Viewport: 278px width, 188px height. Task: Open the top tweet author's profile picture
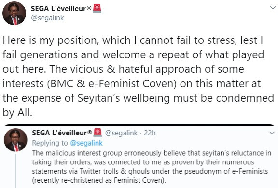coord(14,13)
